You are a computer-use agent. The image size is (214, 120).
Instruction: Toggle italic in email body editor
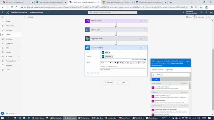coord(120,63)
